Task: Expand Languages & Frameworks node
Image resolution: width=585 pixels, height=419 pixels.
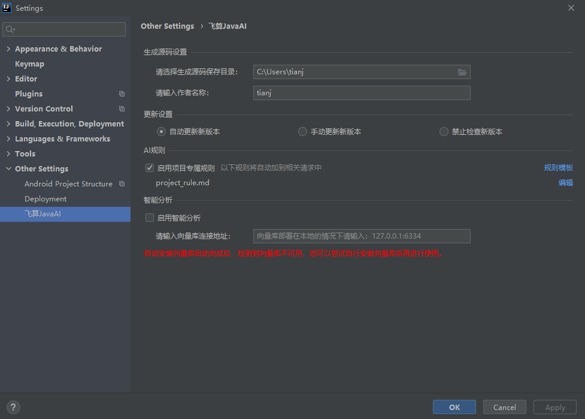Action: pos(8,138)
